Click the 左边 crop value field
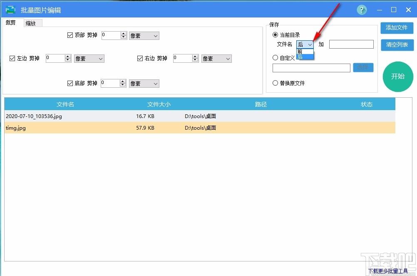 coord(55,58)
